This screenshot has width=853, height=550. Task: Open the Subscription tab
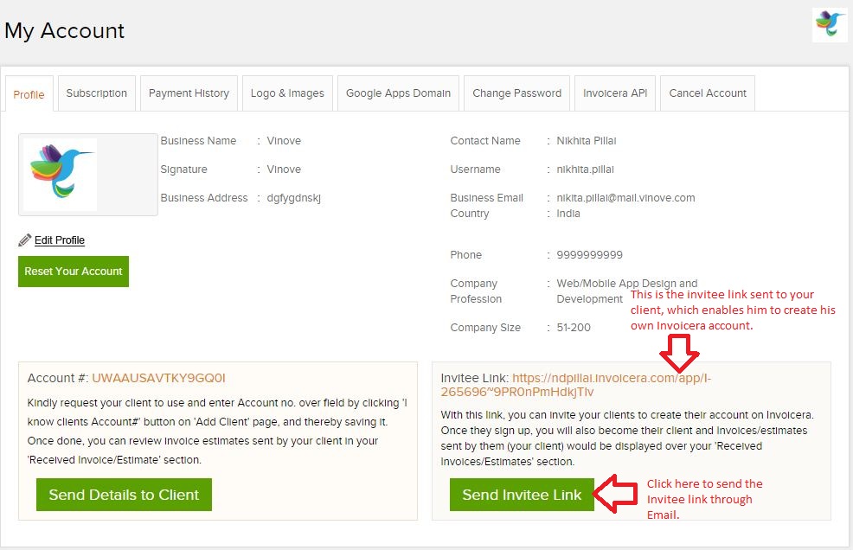coord(97,93)
